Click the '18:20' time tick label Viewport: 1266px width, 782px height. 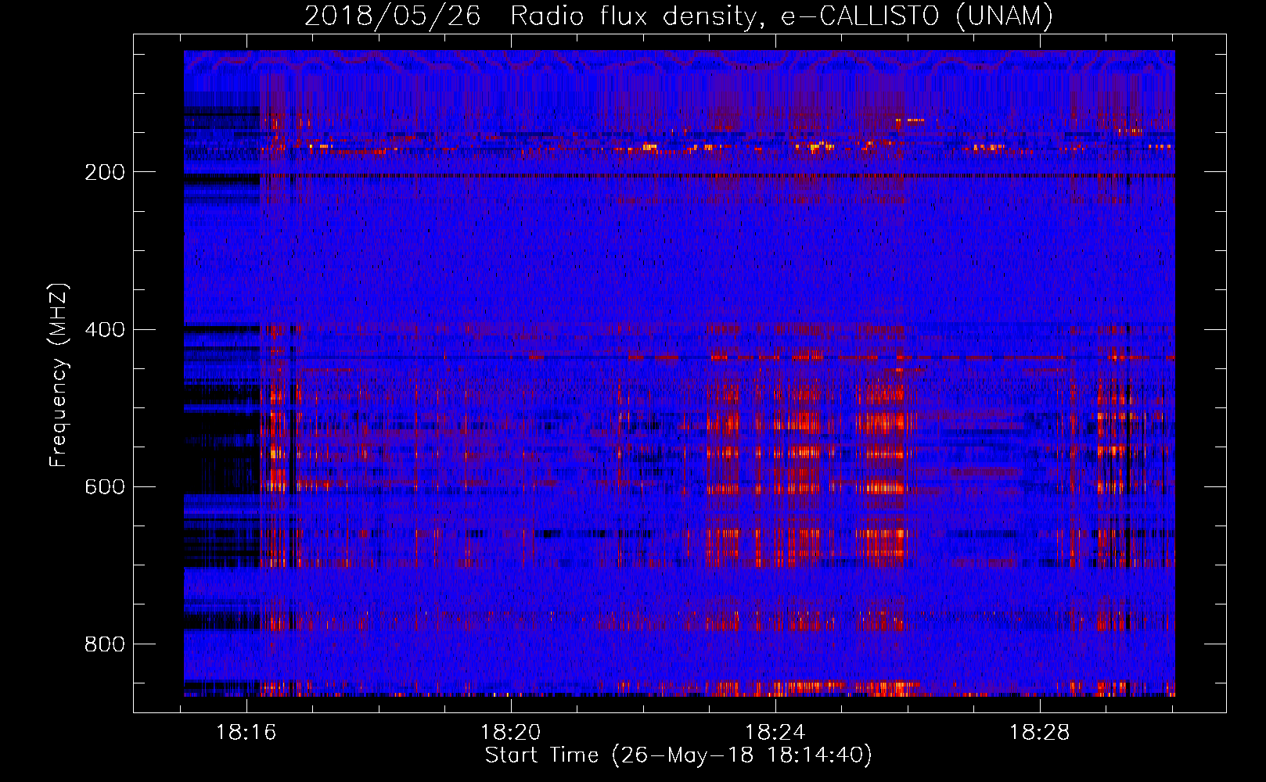click(510, 733)
